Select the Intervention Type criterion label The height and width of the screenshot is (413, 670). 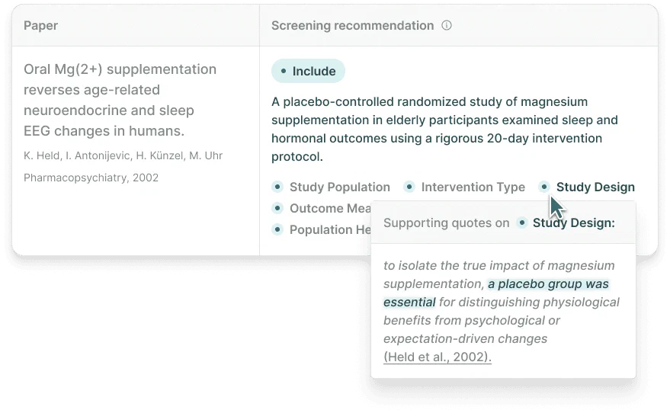[473, 187]
